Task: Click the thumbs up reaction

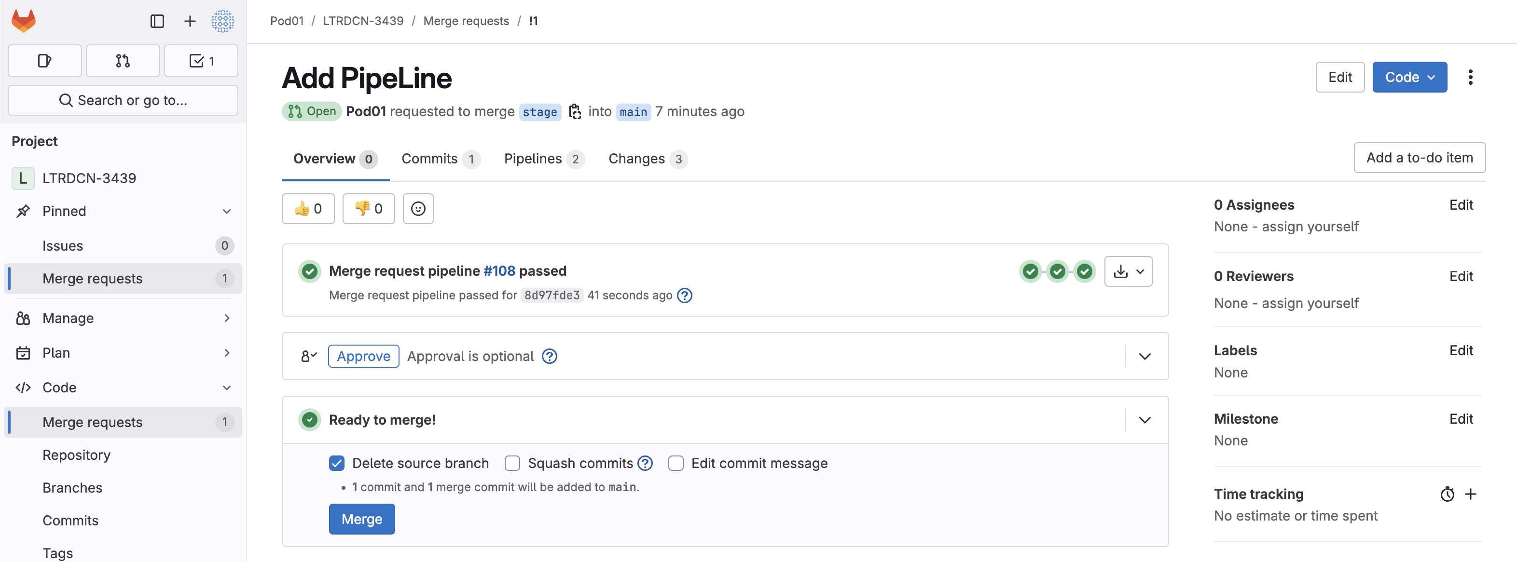Action: pos(308,209)
